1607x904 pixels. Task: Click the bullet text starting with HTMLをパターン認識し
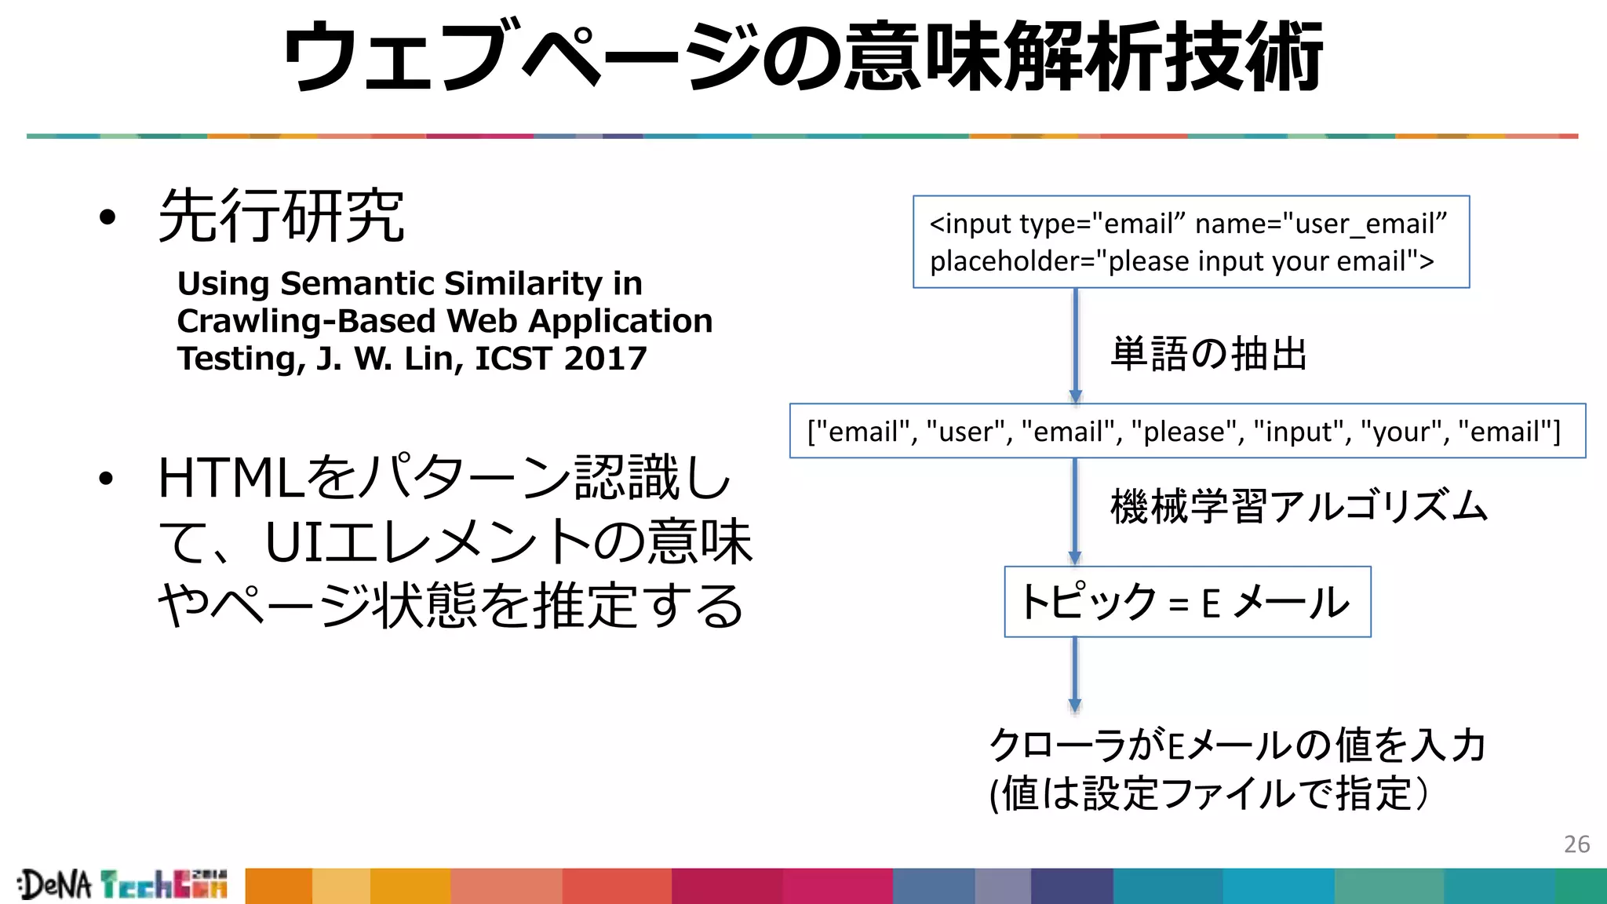[455, 541]
